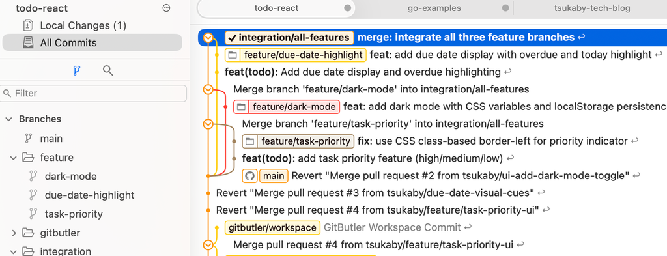The height and width of the screenshot is (256, 667).
Task: Switch to the todo-react tab
Action: (x=276, y=8)
